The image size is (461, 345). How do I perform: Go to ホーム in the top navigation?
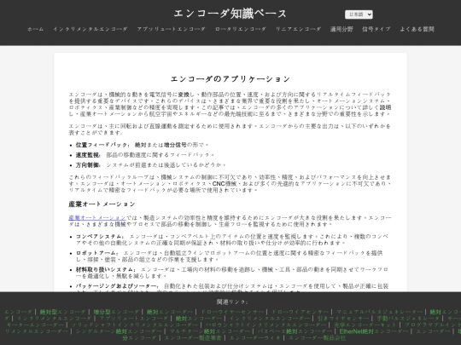[35, 29]
